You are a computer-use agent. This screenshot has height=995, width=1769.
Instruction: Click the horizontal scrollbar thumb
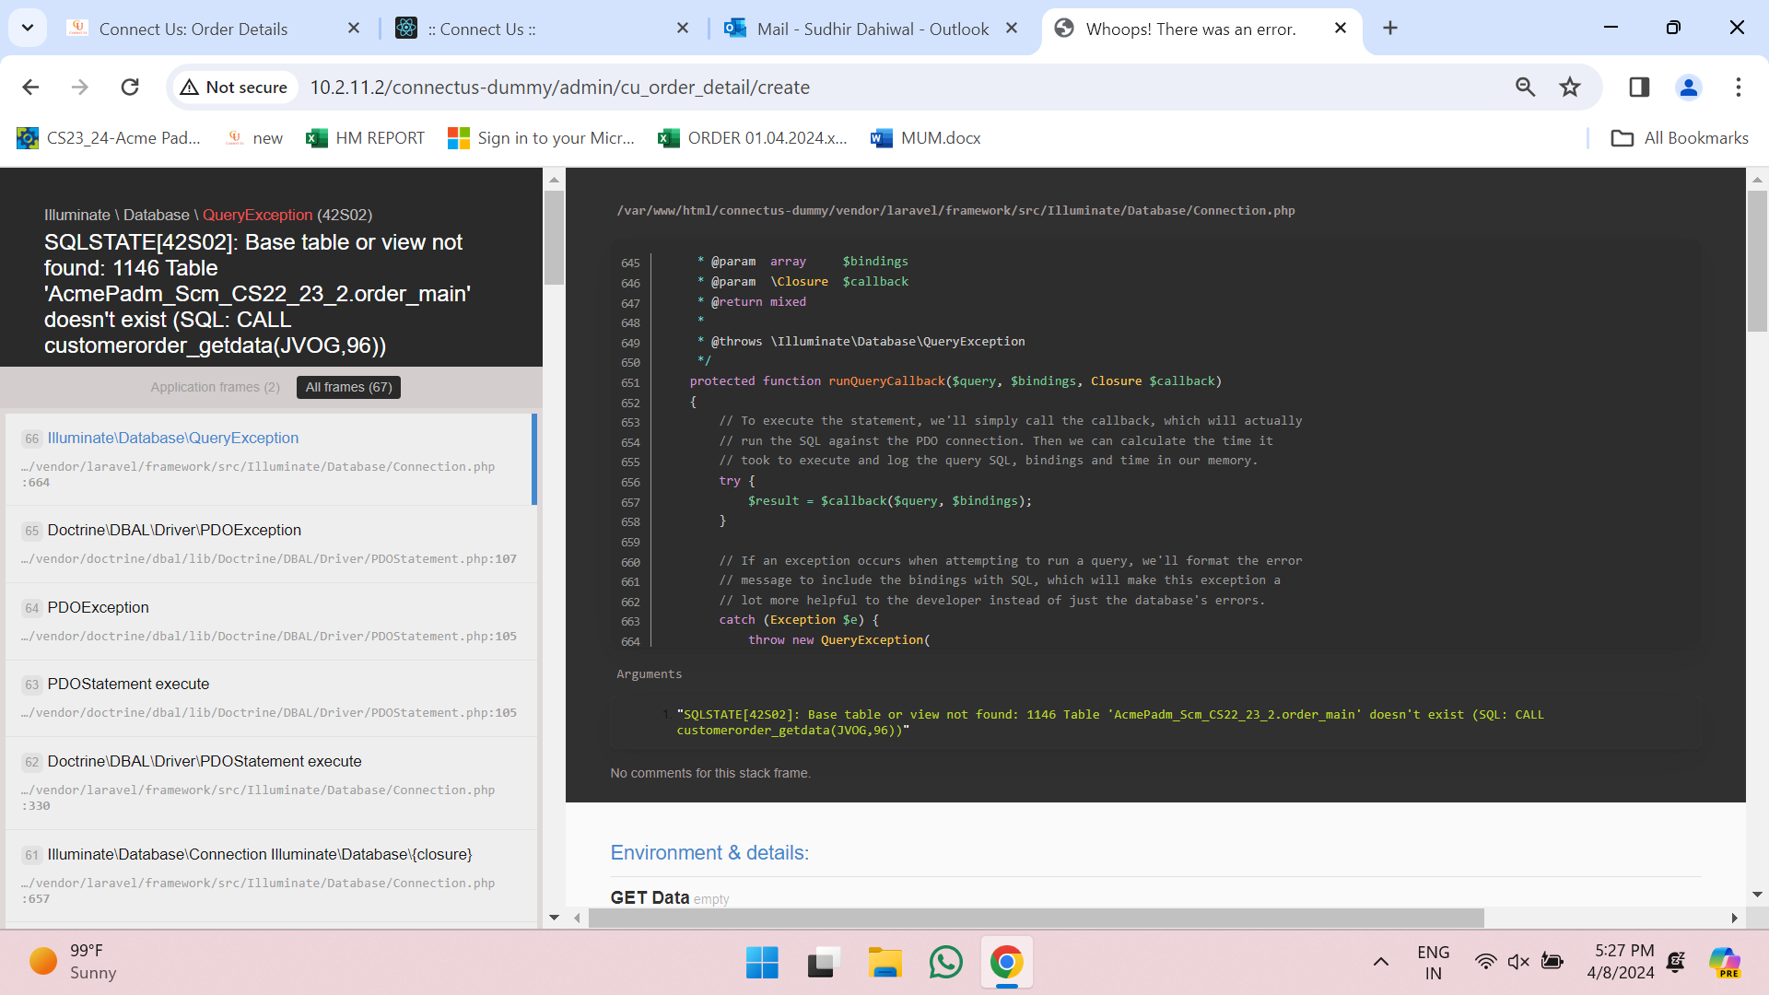coord(1036,919)
